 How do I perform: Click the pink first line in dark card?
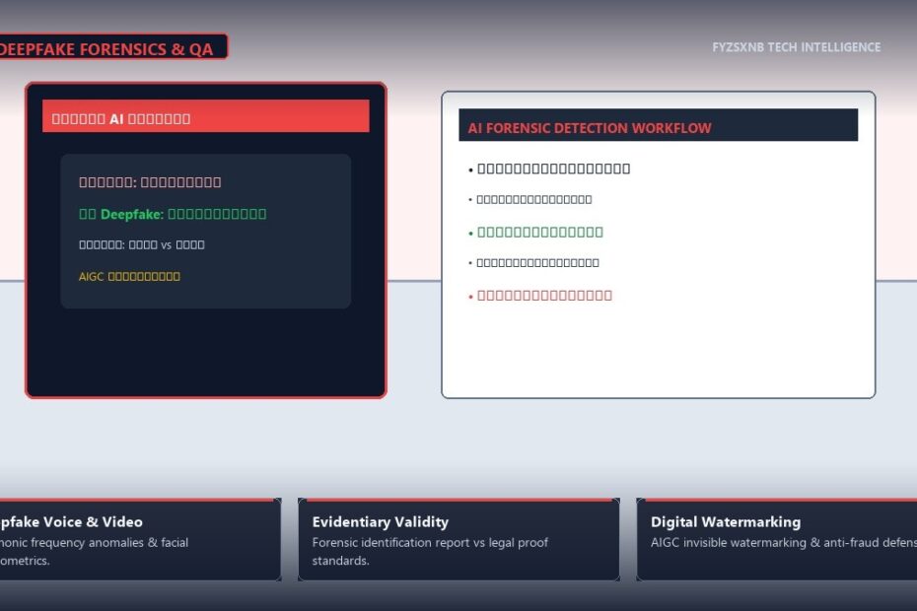pyautogui.click(x=150, y=182)
